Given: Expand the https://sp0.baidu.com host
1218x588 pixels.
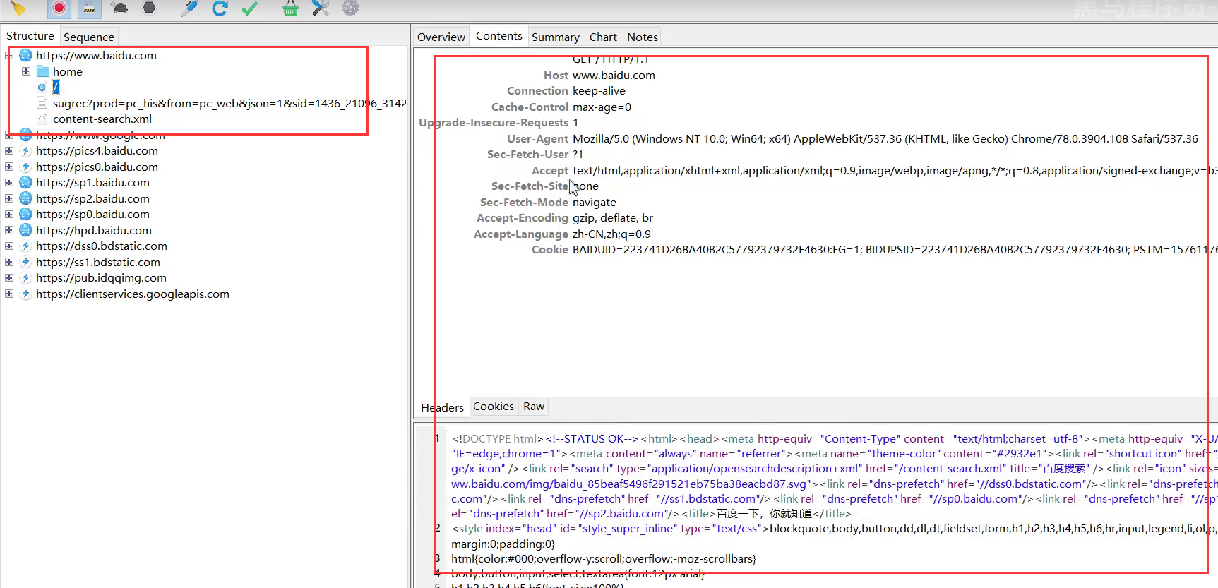Looking at the screenshot, I should point(9,214).
